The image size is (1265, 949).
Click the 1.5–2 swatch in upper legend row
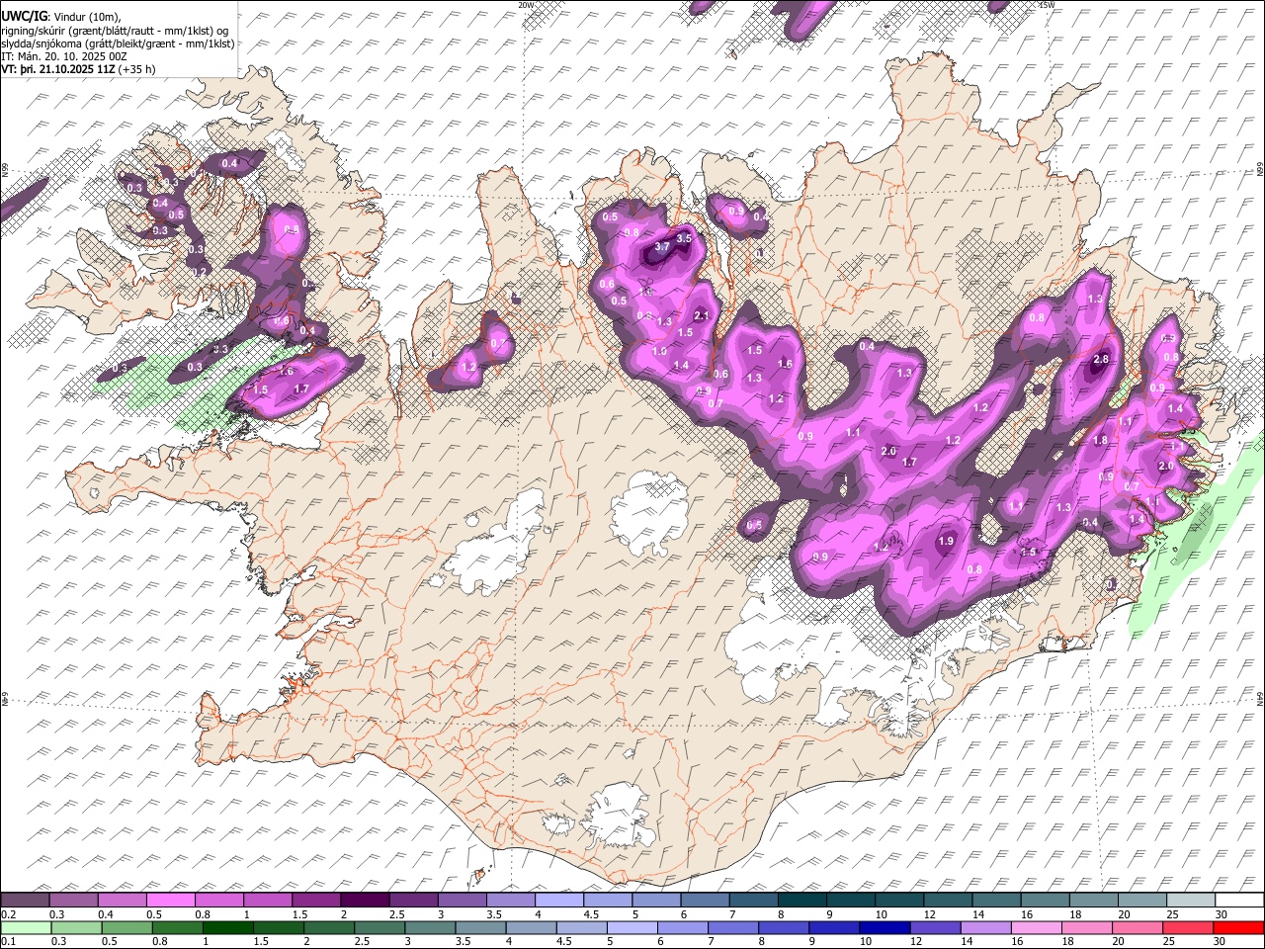click(x=315, y=900)
